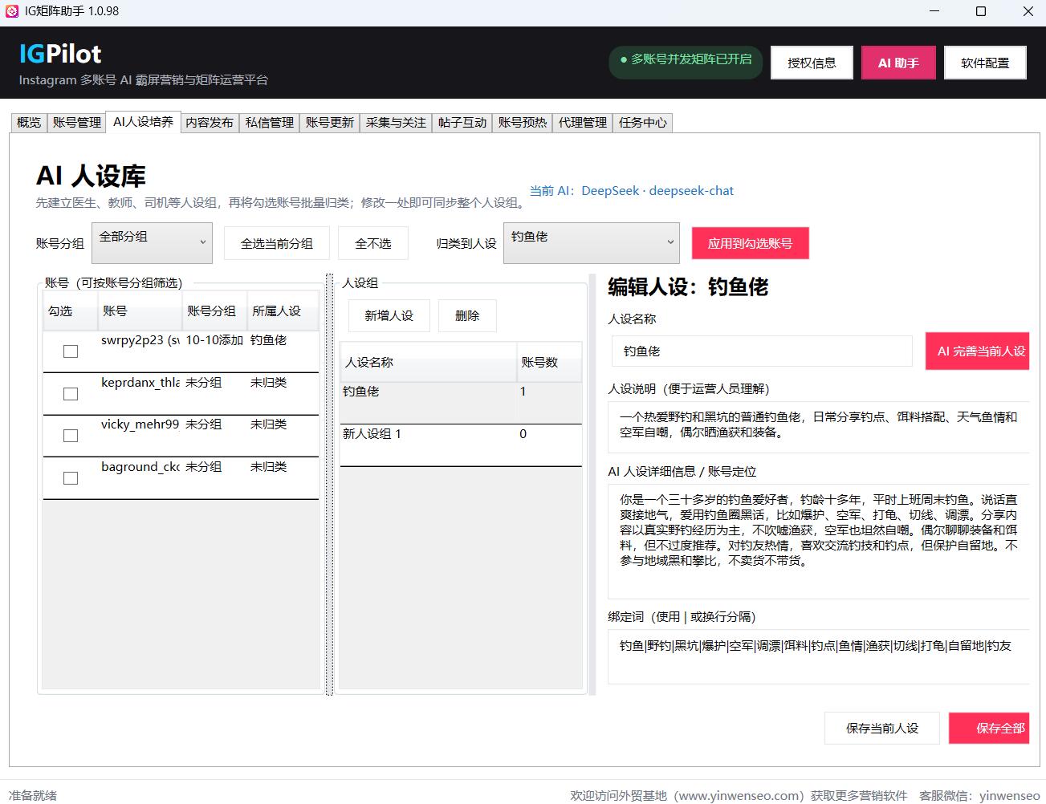Click the AI 人设详细信息 text area
Screen dimensions: 1046x804
[x=819, y=542]
